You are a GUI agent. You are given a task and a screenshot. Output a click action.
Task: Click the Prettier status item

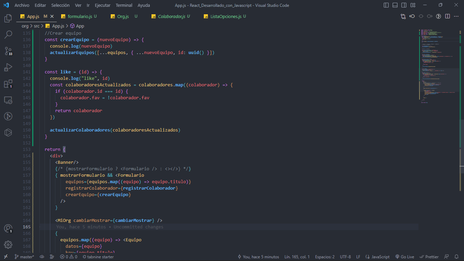click(429, 257)
